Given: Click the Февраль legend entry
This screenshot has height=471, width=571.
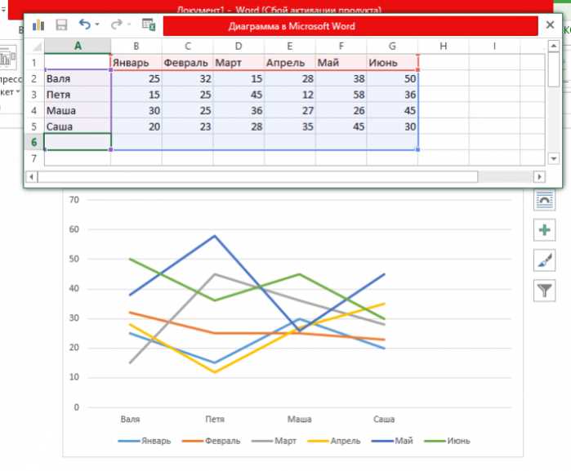Looking at the screenshot, I should click(212, 441).
